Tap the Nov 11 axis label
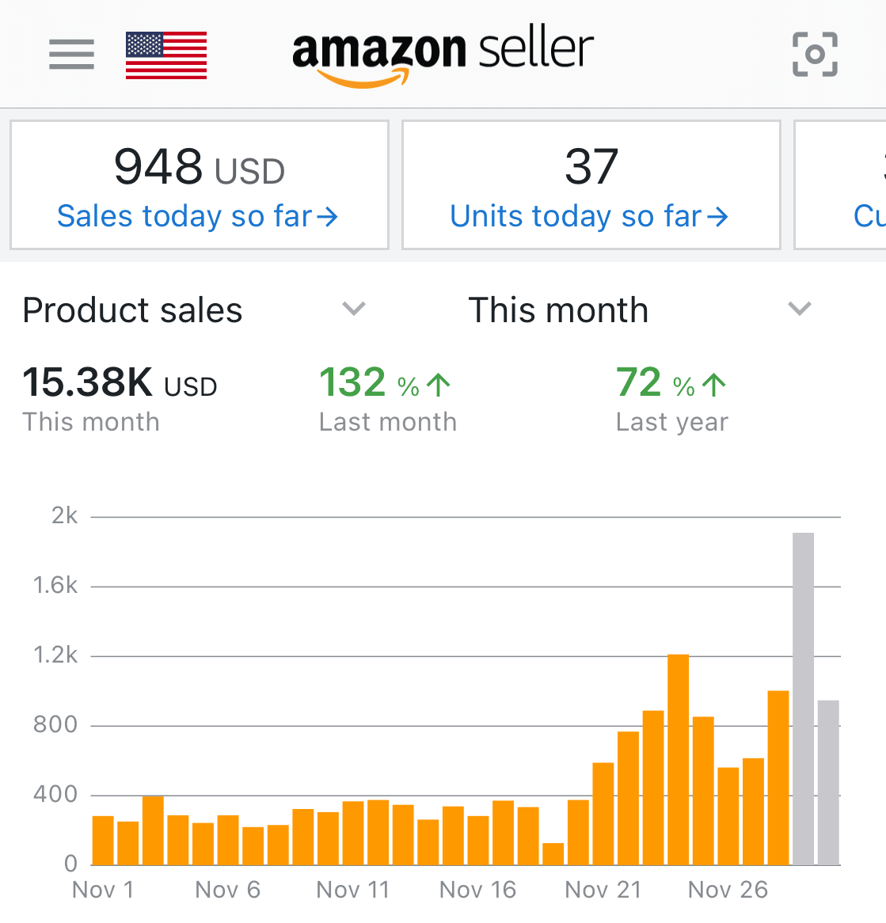Screen dimensions: 886x923 [x=353, y=890]
